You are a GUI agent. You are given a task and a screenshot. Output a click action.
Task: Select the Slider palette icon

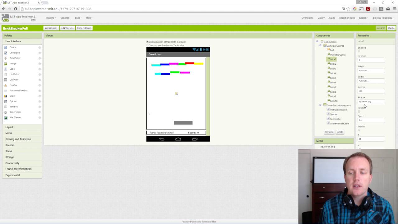6,96
